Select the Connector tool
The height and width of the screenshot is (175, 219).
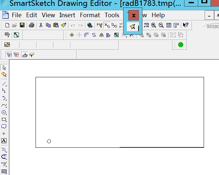(4, 91)
